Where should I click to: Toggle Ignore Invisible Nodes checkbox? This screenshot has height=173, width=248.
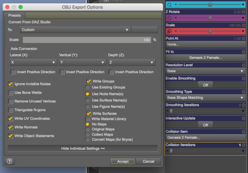click(x=11, y=84)
